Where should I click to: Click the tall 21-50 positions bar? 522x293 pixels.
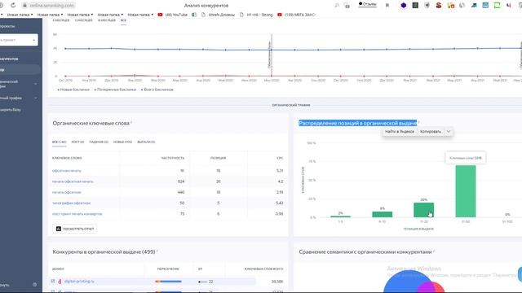tap(466, 191)
